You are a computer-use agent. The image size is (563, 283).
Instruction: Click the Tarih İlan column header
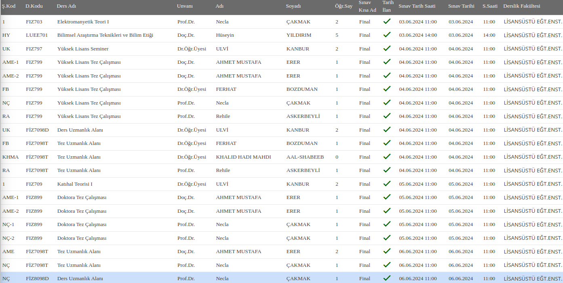point(388,6)
